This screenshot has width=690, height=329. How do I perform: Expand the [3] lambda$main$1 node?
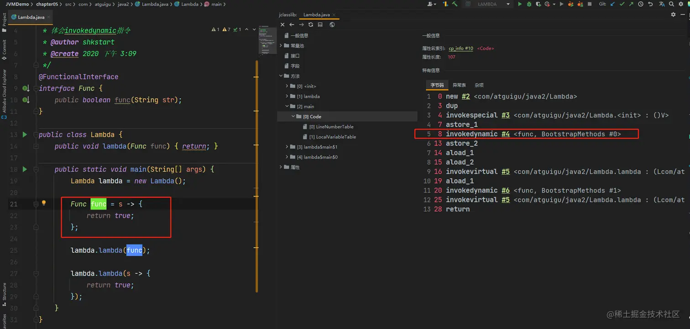287,147
